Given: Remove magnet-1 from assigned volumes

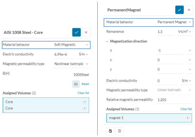Looking at the screenshot, I should (187, 118).
